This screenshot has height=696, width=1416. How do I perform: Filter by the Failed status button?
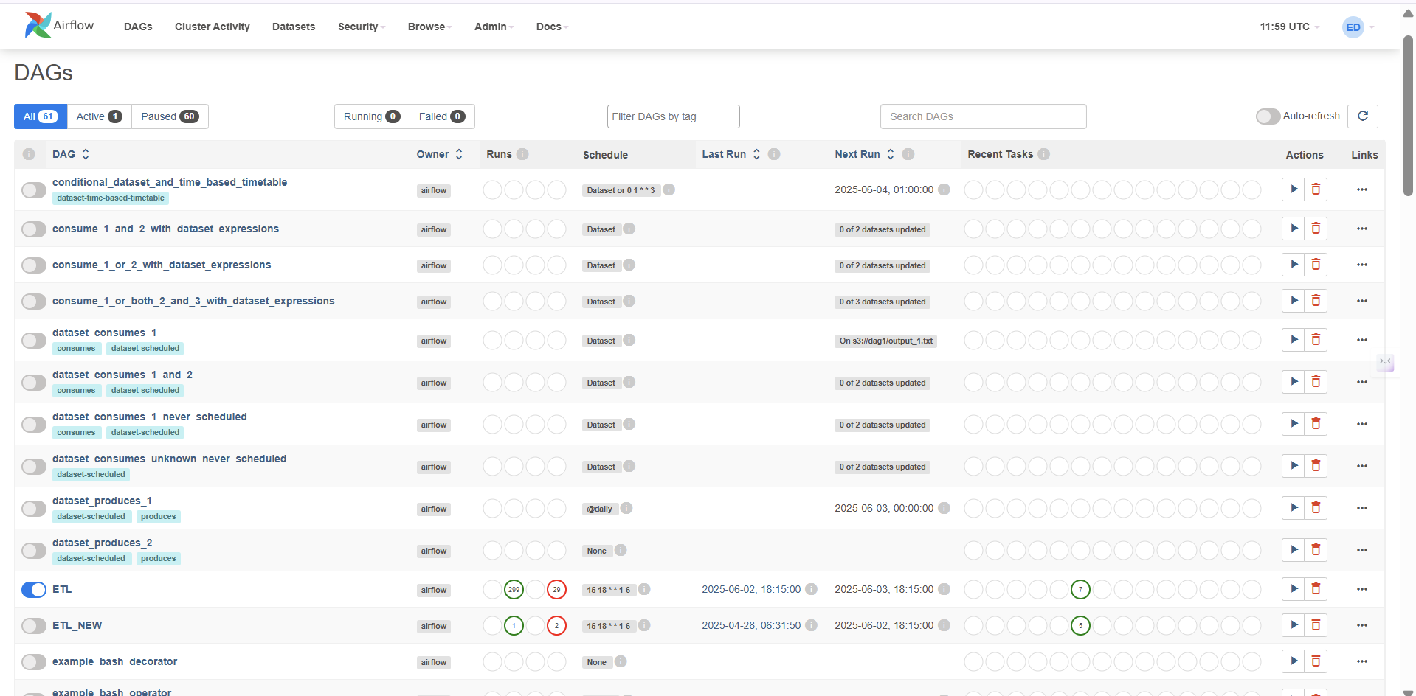[441, 116]
